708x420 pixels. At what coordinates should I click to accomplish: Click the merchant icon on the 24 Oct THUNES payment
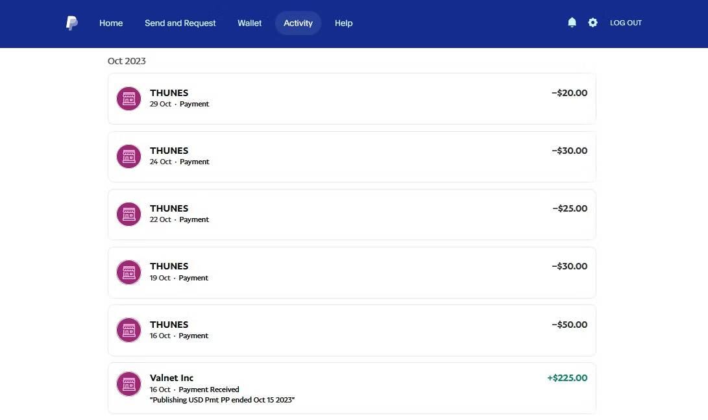click(128, 156)
